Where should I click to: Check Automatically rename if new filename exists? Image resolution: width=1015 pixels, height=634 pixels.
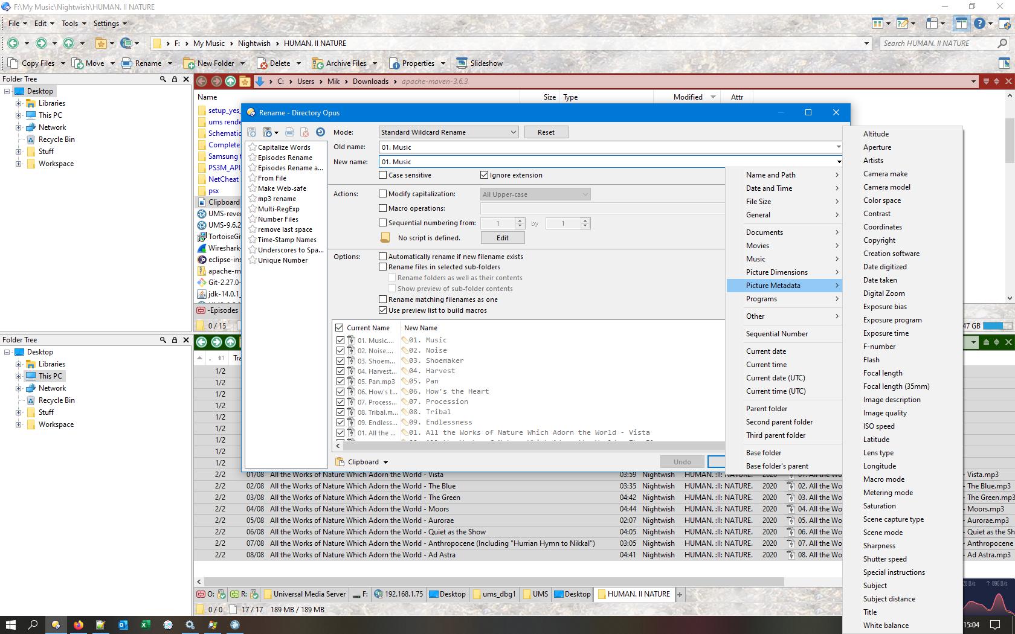tap(382, 257)
